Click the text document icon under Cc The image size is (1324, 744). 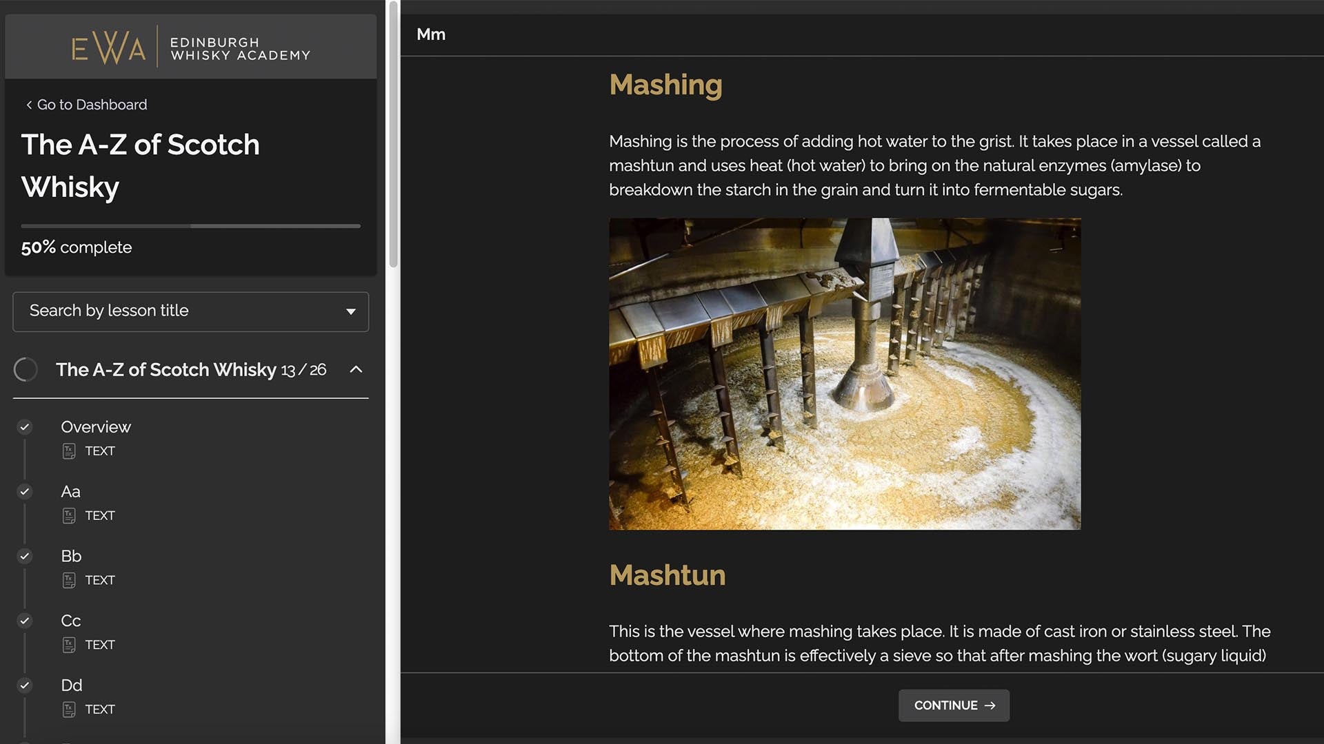(69, 645)
